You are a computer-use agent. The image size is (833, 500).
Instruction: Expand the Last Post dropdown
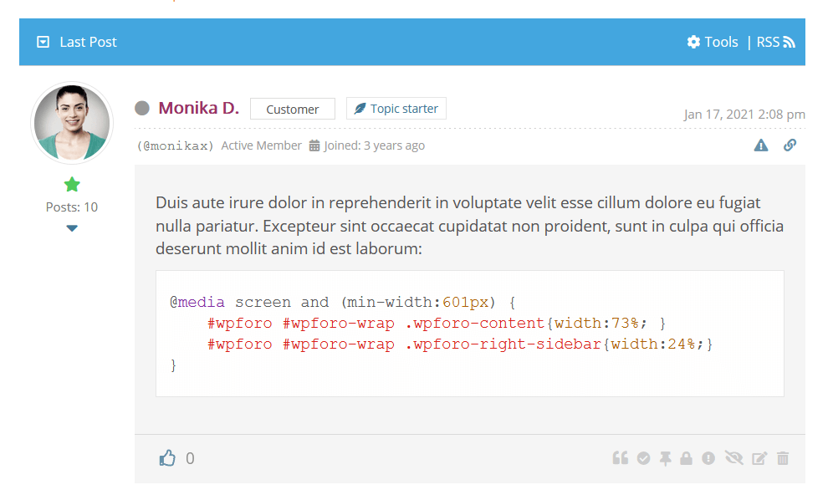pos(43,42)
